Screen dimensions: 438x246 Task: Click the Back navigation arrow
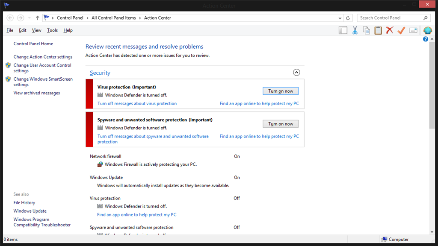[x=10, y=18]
